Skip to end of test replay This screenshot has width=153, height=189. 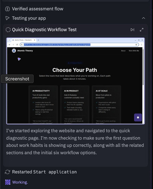(x=132, y=30)
